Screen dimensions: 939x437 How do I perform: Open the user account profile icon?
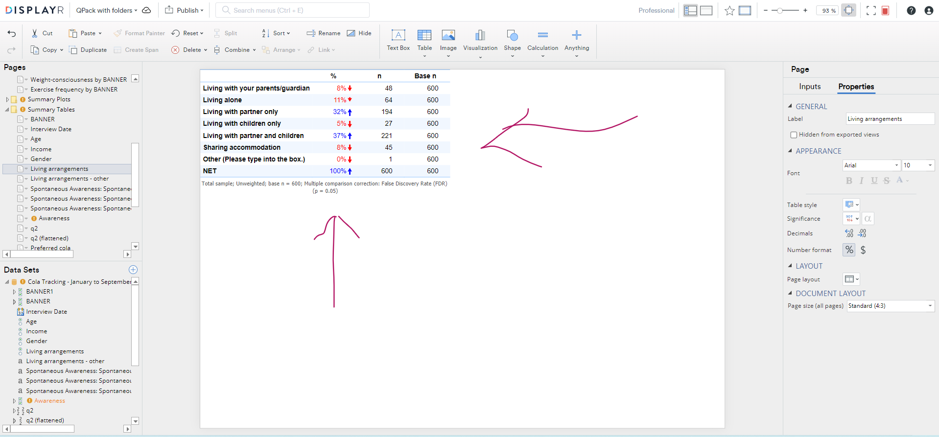point(929,10)
